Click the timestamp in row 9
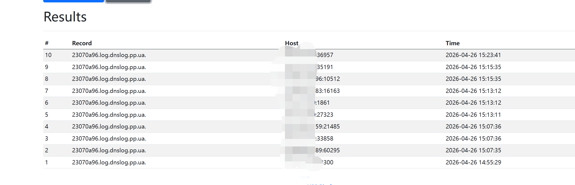This screenshot has width=575, height=185. [x=473, y=67]
